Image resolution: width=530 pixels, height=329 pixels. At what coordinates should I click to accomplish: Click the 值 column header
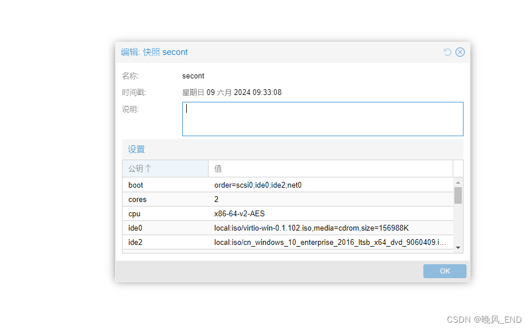click(330, 168)
